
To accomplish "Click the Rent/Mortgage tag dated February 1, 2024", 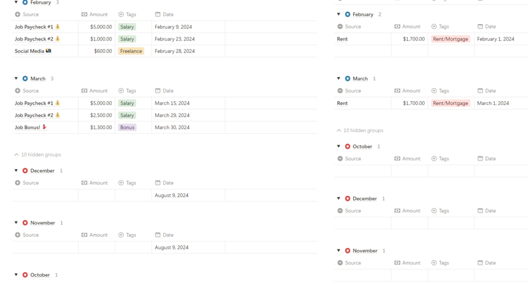I will tap(450, 39).
